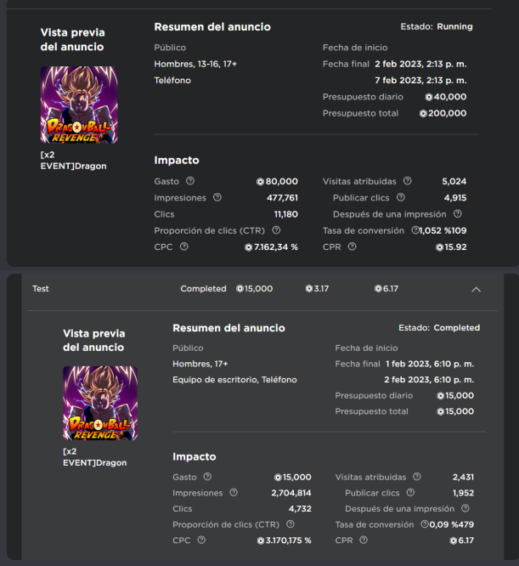Click the Publicar clics help icon showing 1,952
This screenshot has height=566, width=519.
[410, 492]
